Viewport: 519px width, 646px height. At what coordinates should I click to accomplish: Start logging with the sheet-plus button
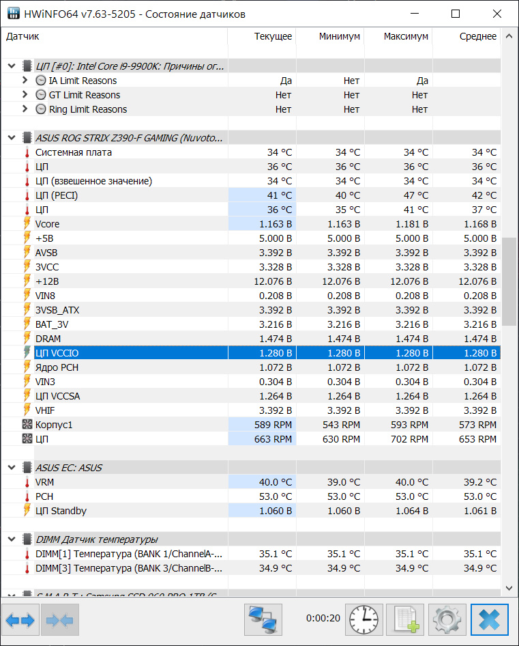[405, 619]
